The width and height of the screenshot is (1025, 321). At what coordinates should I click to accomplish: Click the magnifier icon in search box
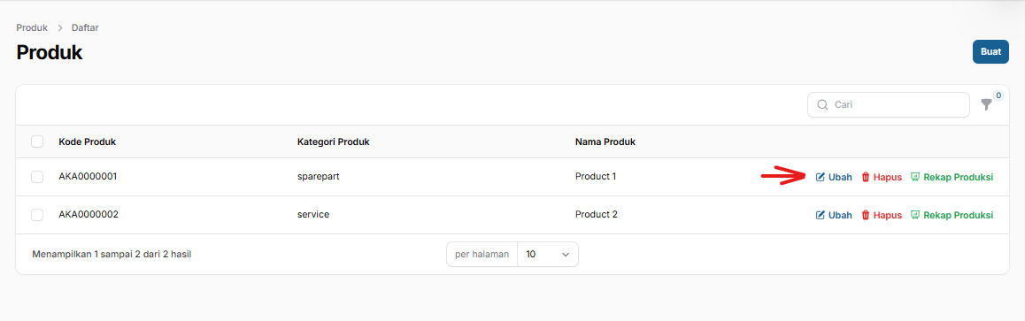tap(821, 104)
